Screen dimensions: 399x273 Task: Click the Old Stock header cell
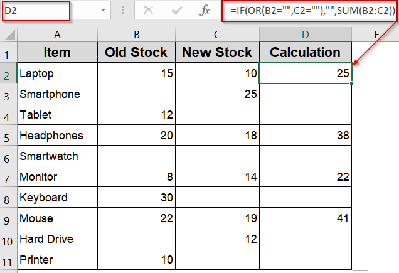[136, 53]
